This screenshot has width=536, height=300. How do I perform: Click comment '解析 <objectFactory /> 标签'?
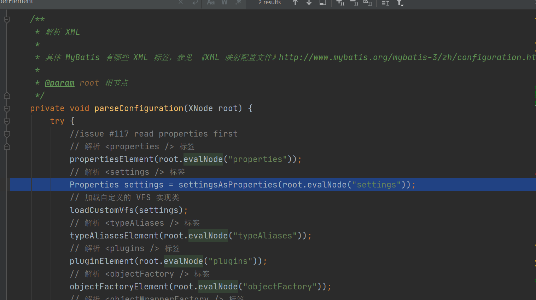147,274
